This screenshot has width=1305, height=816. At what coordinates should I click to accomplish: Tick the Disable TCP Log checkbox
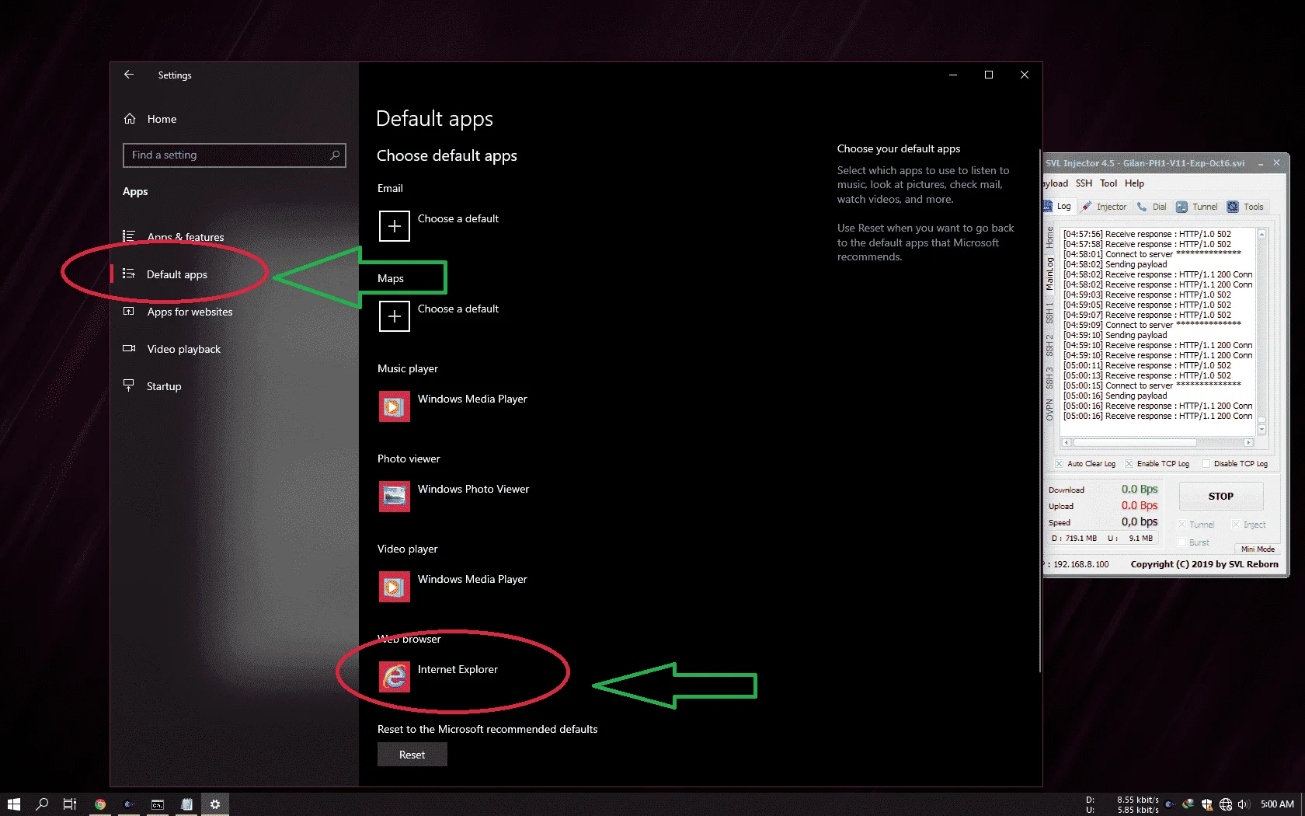[1206, 464]
